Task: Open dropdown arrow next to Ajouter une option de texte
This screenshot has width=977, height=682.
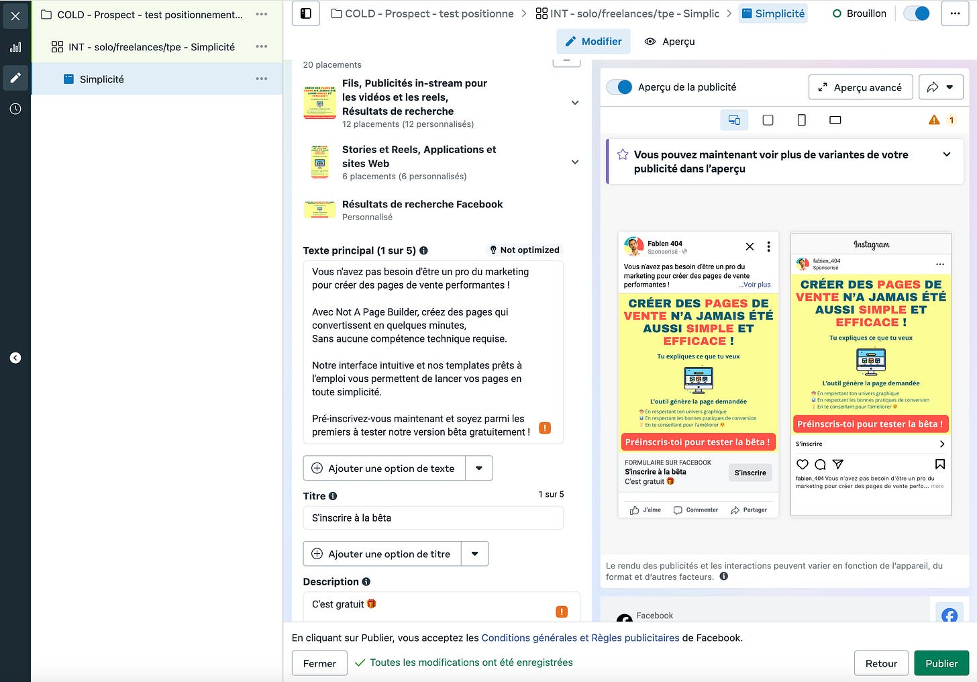Action: point(479,468)
